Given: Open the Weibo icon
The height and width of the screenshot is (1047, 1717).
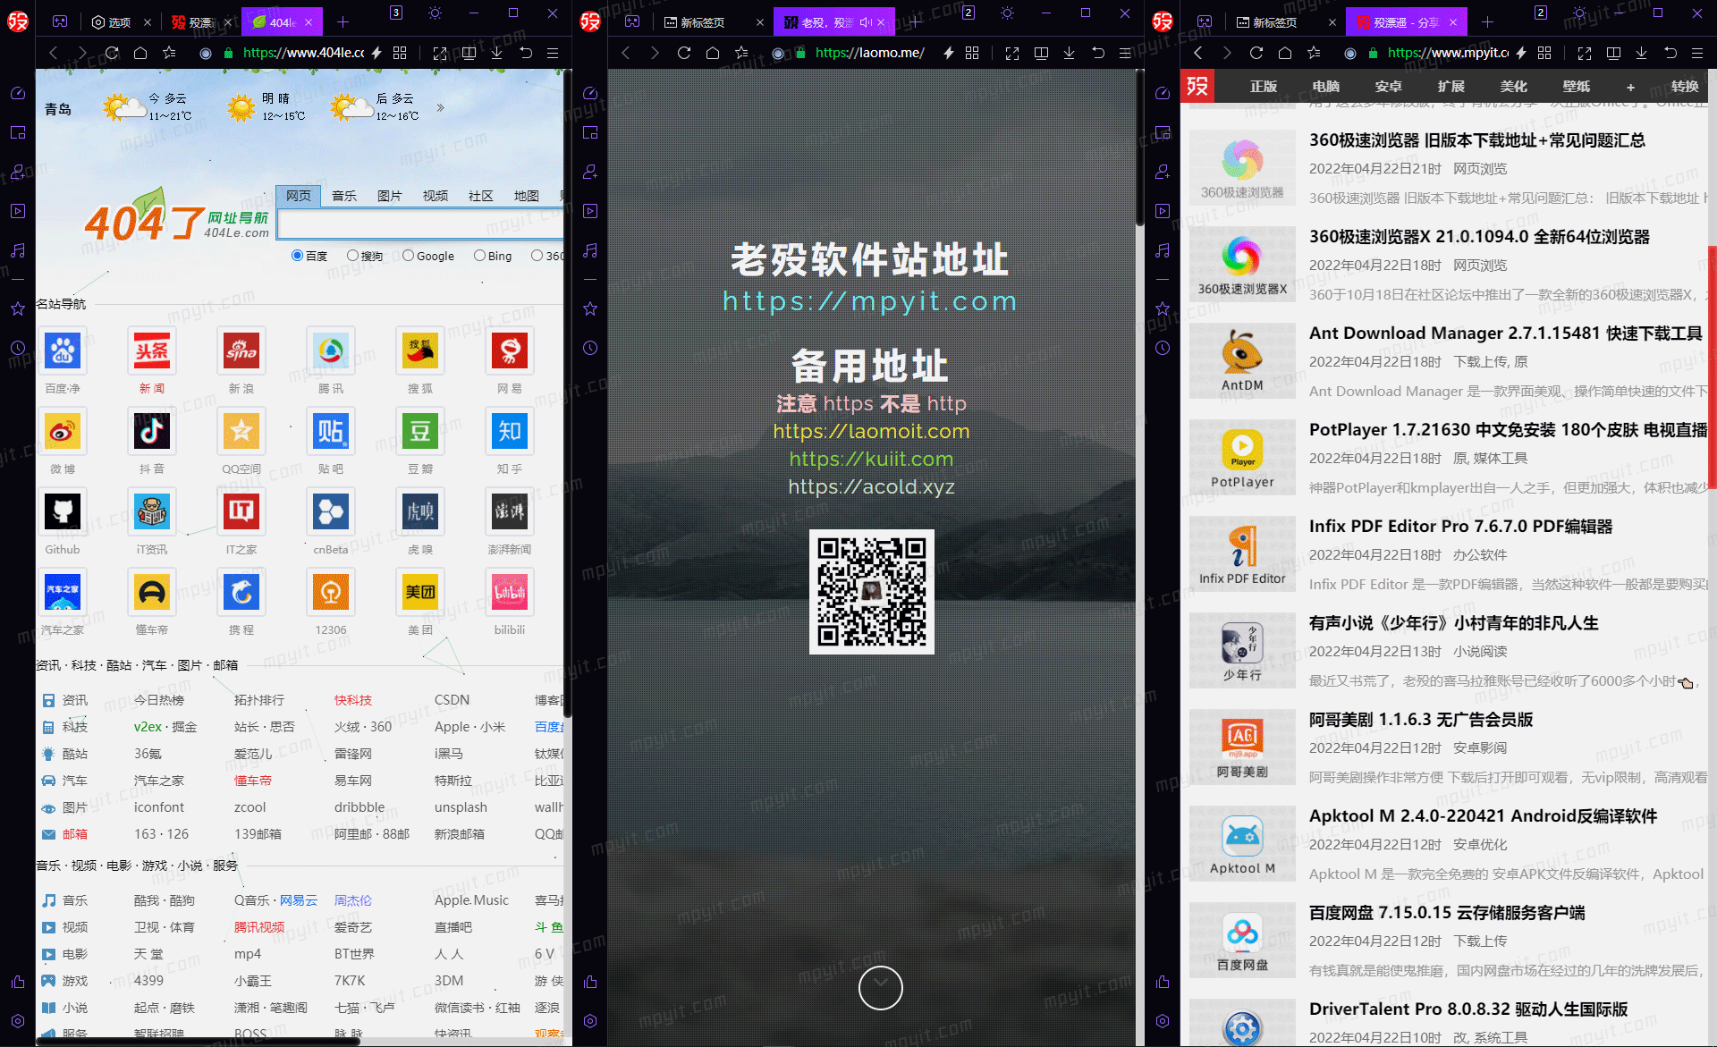Looking at the screenshot, I should click(63, 431).
